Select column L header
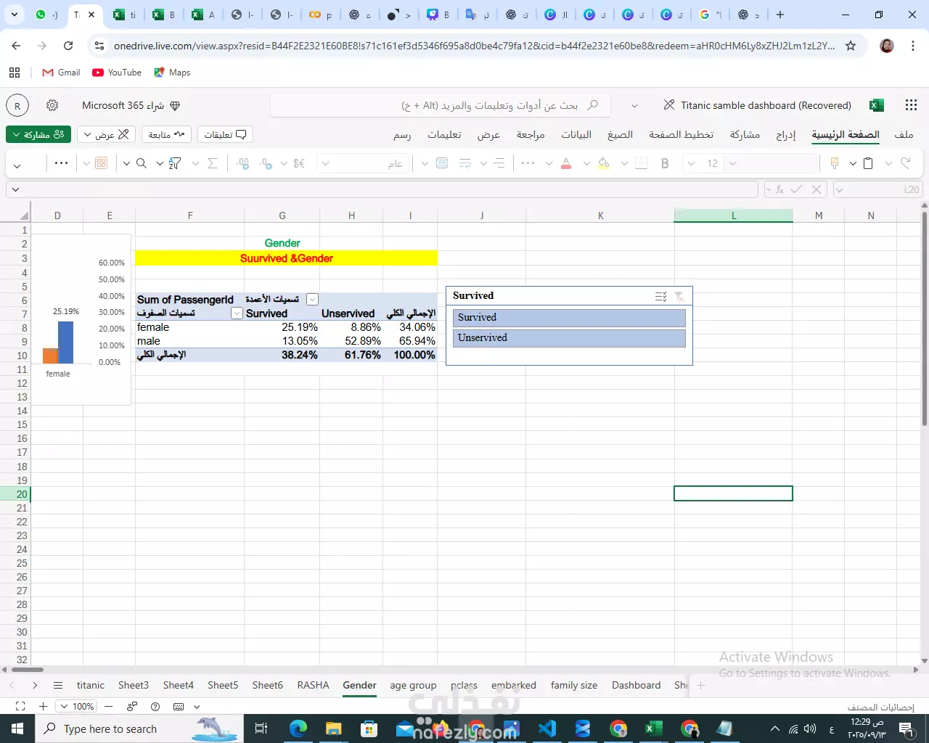The width and height of the screenshot is (929, 743). [x=733, y=215]
